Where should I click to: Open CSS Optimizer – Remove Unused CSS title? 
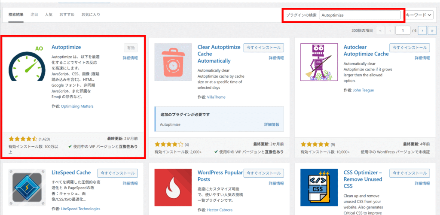[x=363, y=179]
